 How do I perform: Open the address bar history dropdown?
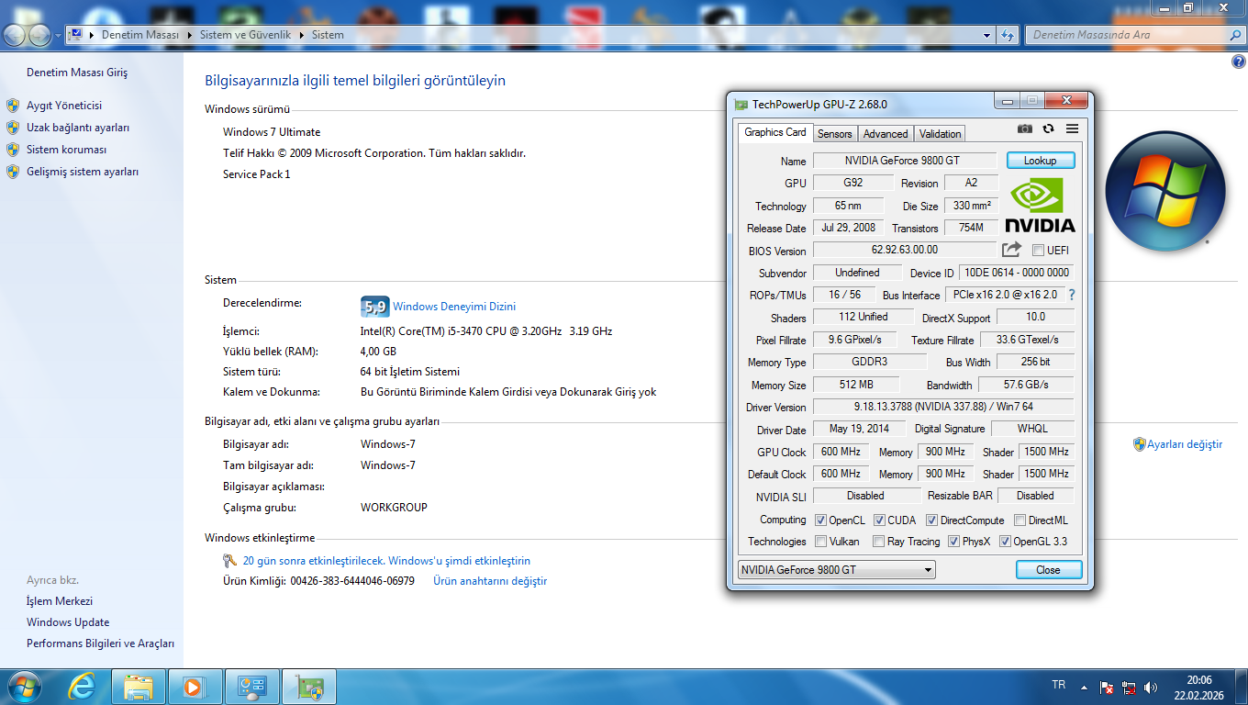click(x=987, y=35)
